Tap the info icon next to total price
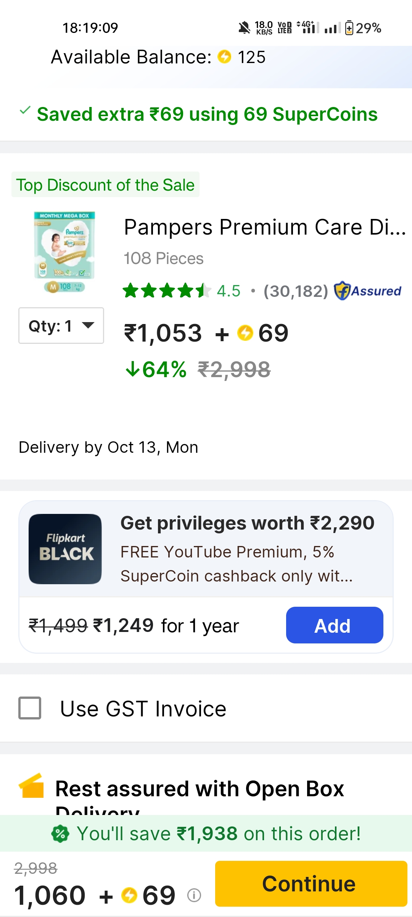The width and height of the screenshot is (412, 917). pos(194,895)
